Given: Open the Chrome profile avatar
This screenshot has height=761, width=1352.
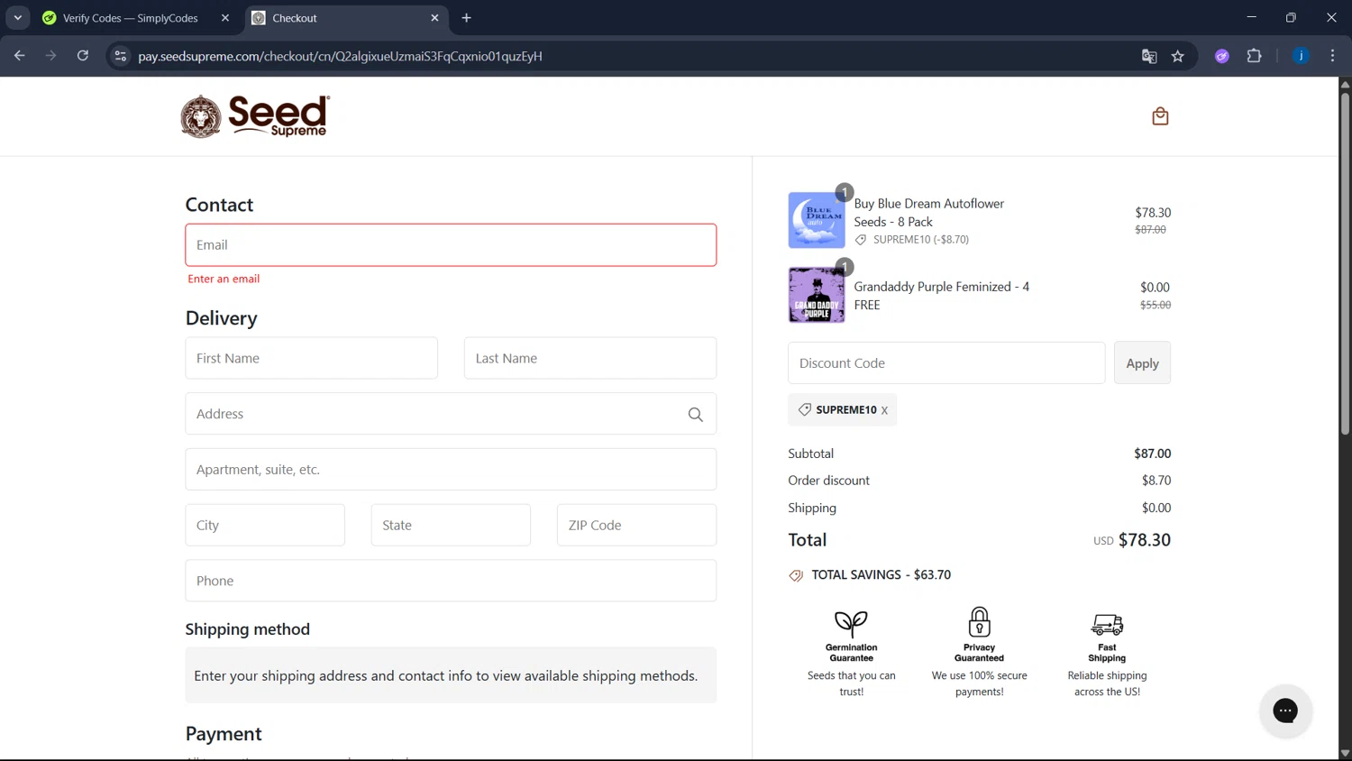Looking at the screenshot, I should click(x=1301, y=56).
